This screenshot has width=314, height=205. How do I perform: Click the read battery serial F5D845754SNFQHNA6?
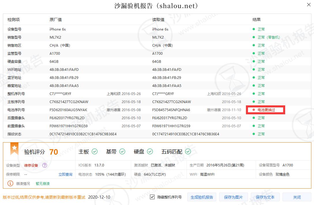[171, 110]
